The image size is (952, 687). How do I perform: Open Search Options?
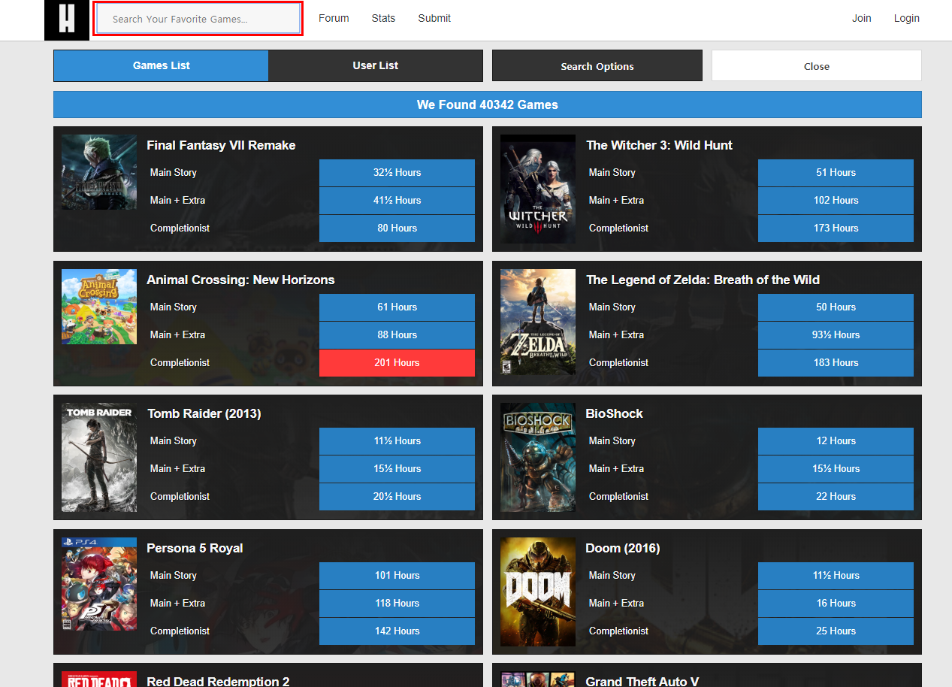coord(597,65)
